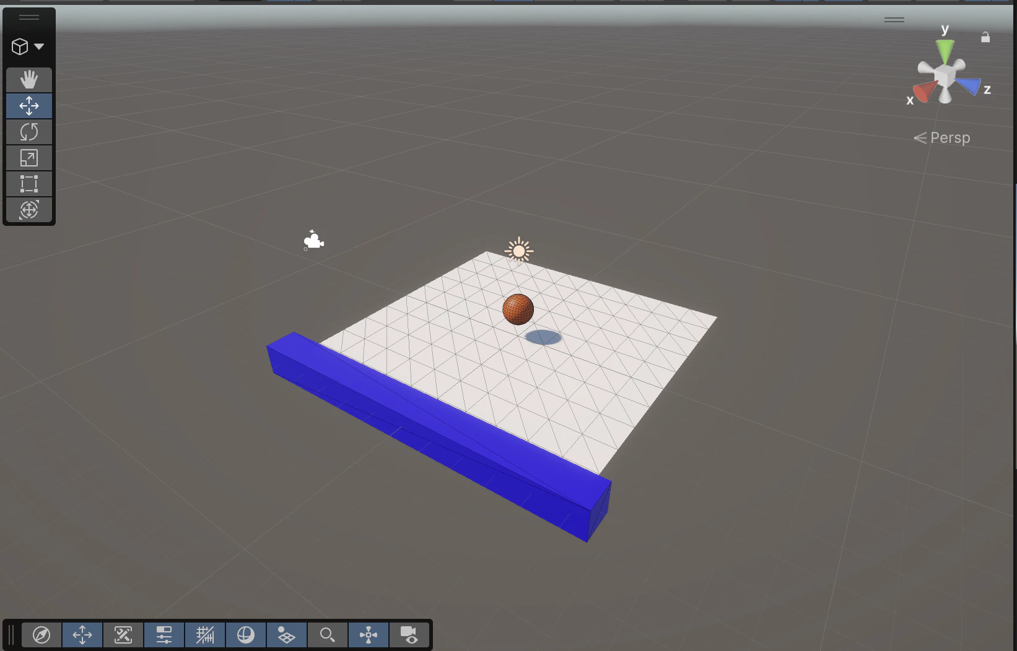
Task: Click the crossed pencil-wrench tools icon
Action: tap(123, 635)
